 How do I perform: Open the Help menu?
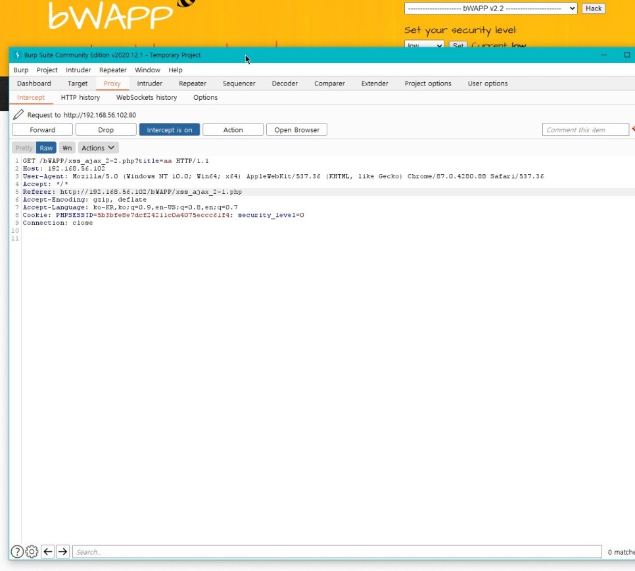pos(176,70)
